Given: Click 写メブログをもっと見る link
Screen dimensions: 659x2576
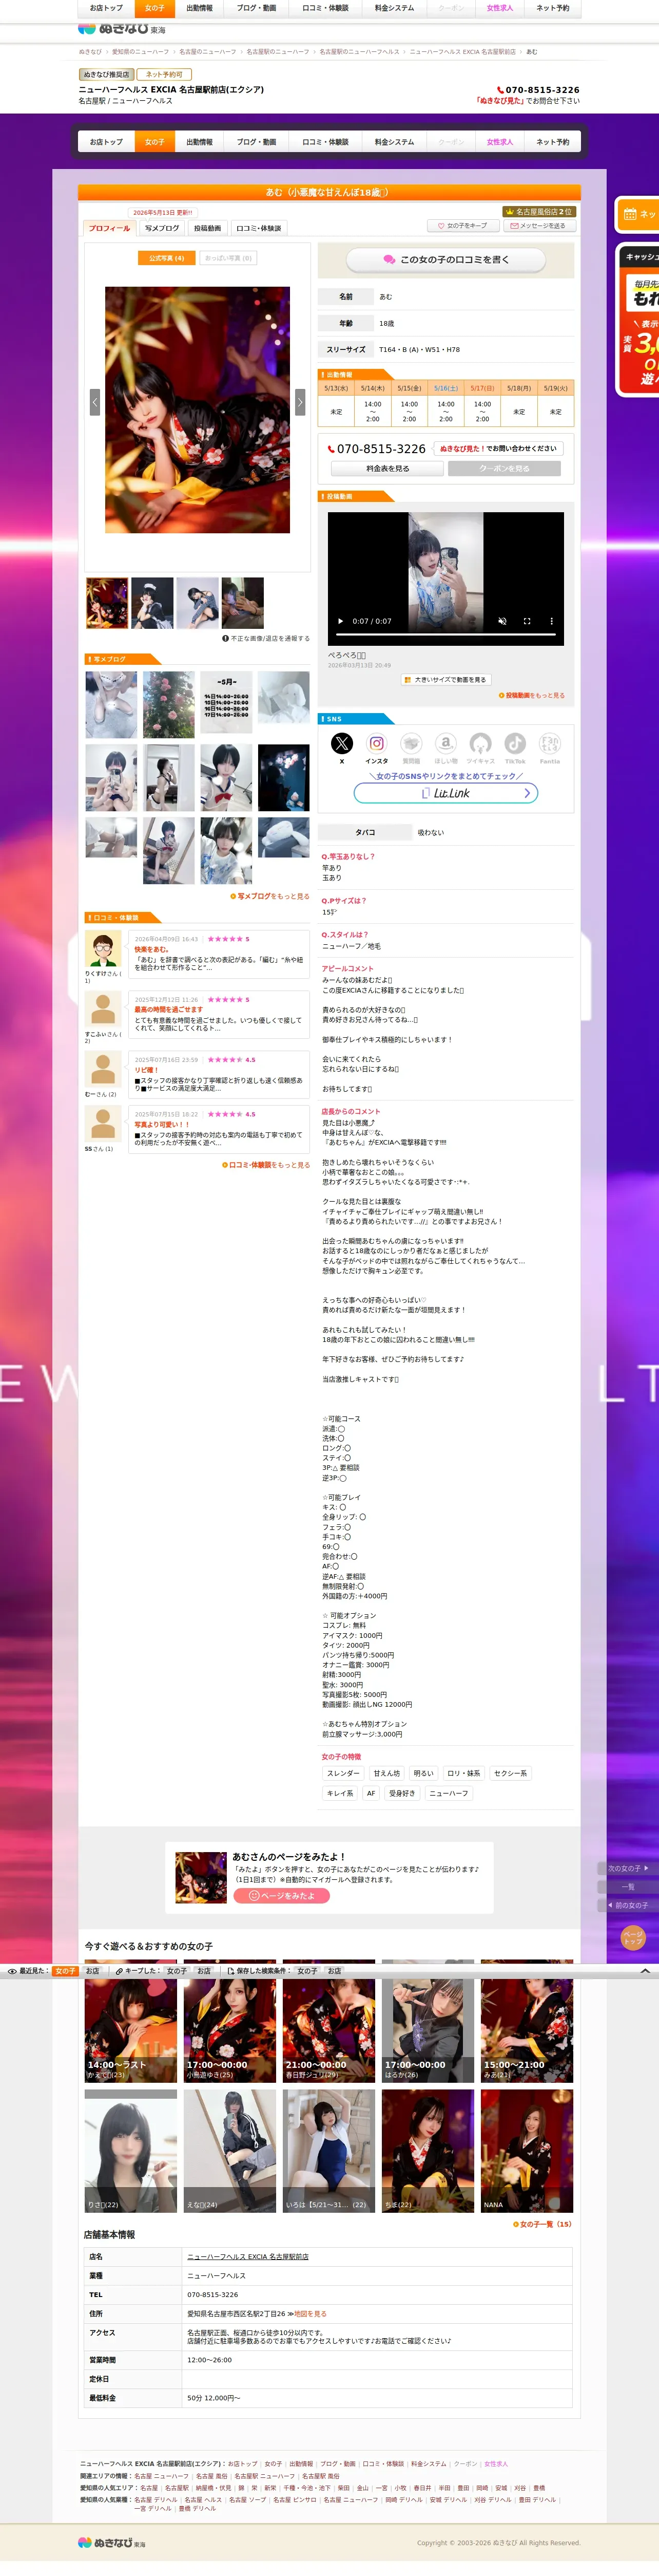Looking at the screenshot, I should point(269,896).
